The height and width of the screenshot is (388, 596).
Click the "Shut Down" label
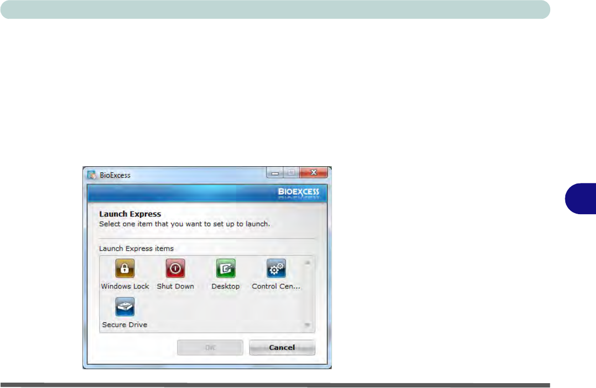[175, 286]
